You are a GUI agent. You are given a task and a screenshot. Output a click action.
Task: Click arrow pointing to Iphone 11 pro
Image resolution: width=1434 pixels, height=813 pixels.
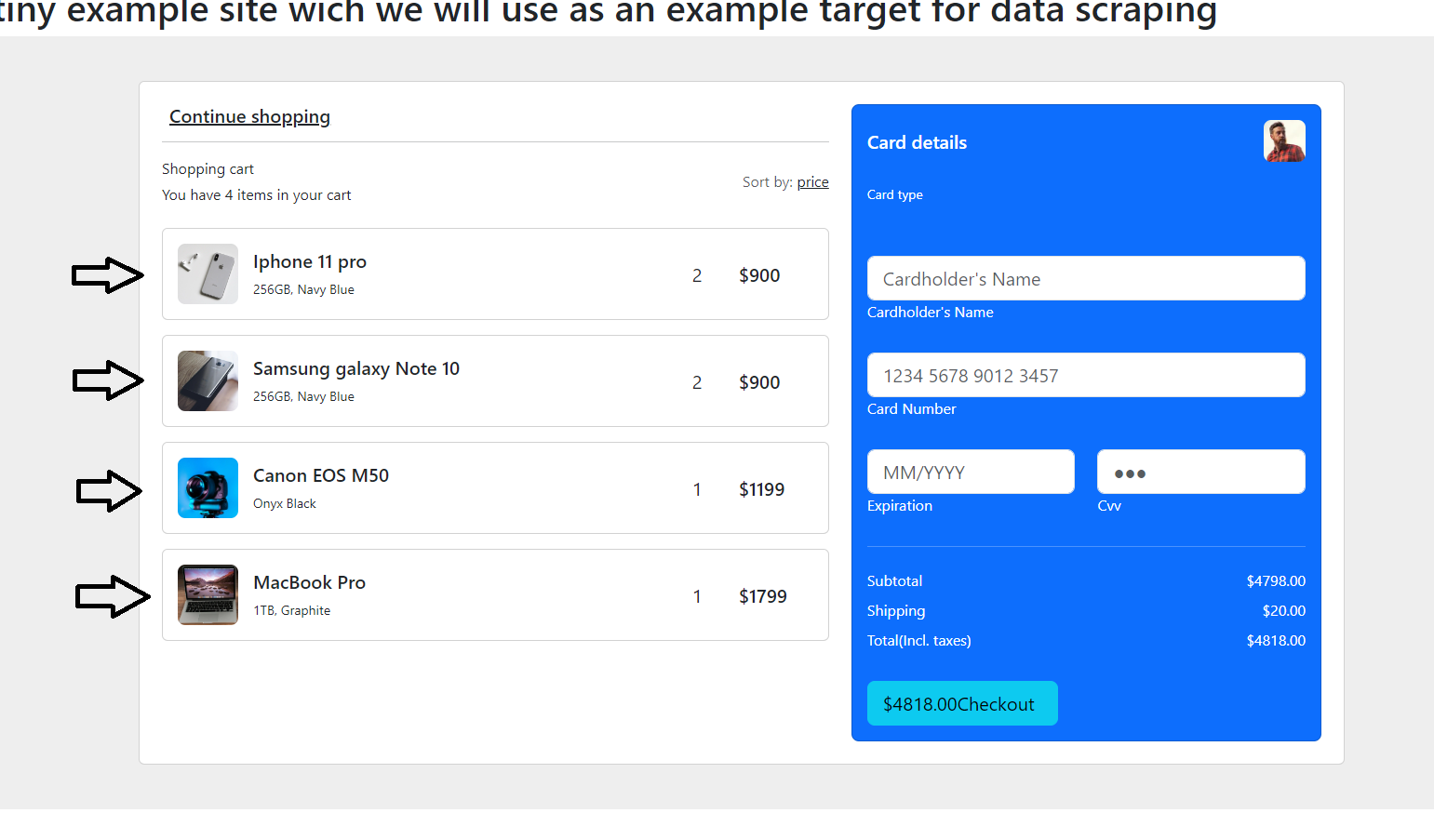(108, 275)
